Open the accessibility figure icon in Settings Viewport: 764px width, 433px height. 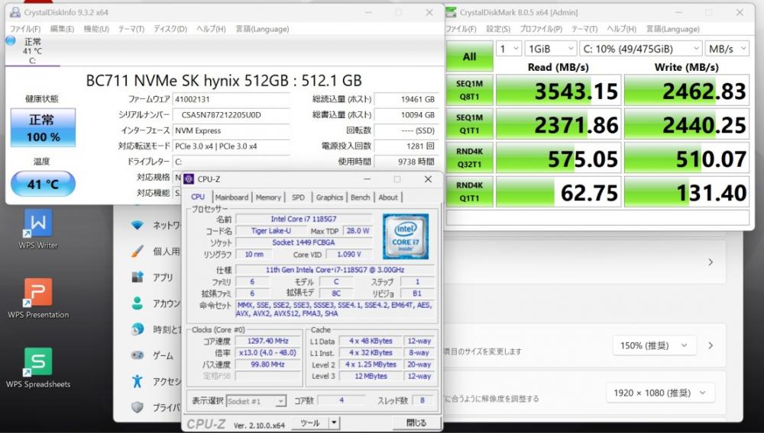(138, 381)
